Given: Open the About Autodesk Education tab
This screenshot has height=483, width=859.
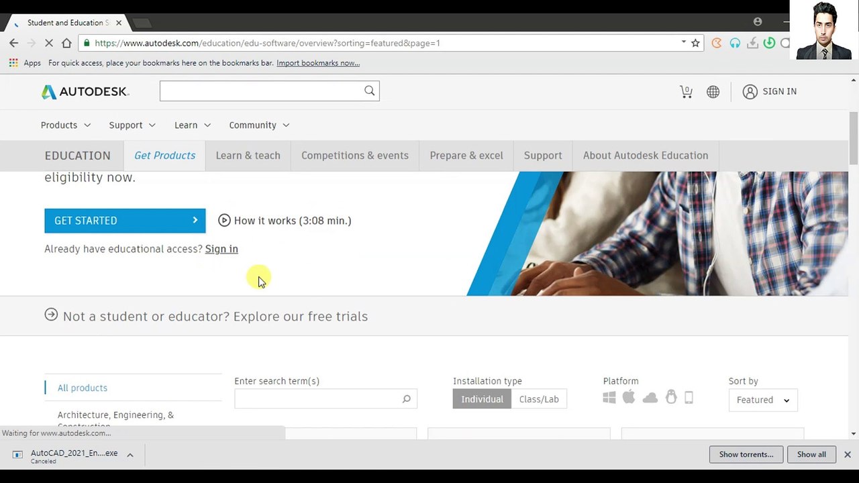Looking at the screenshot, I should coord(646,156).
